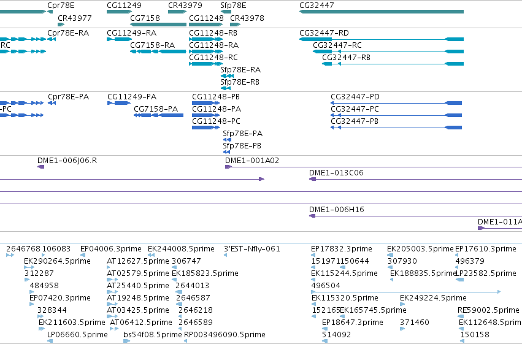The height and width of the screenshot is (344, 522).
Task: Click EST RP003496090.5prime label
Action: 225,335
